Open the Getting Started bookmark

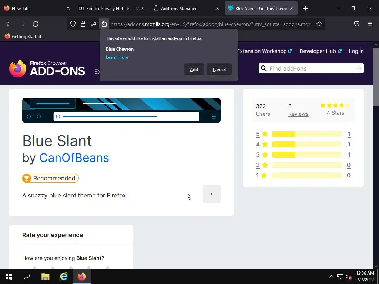(x=23, y=37)
